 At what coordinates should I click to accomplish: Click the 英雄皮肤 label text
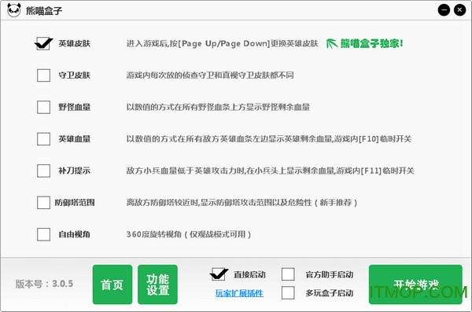(75, 44)
